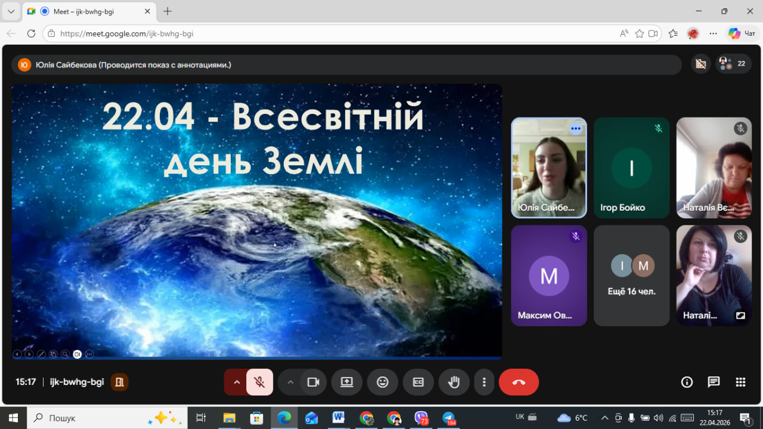
Task: Turn on the camera in Meet
Action: click(313, 382)
